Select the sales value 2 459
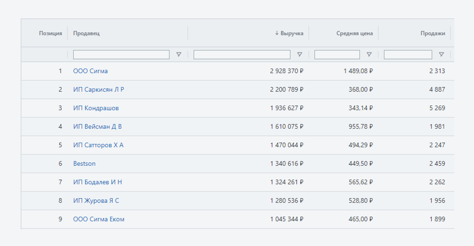Image resolution: width=474 pixels, height=246 pixels. click(x=437, y=164)
